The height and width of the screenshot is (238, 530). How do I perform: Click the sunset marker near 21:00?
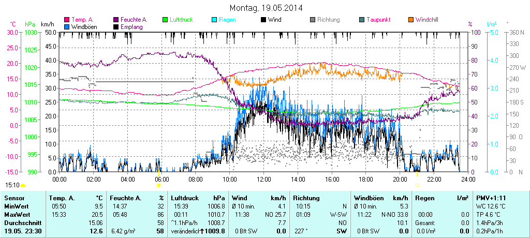pyautogui.click(x=417, y=184)
